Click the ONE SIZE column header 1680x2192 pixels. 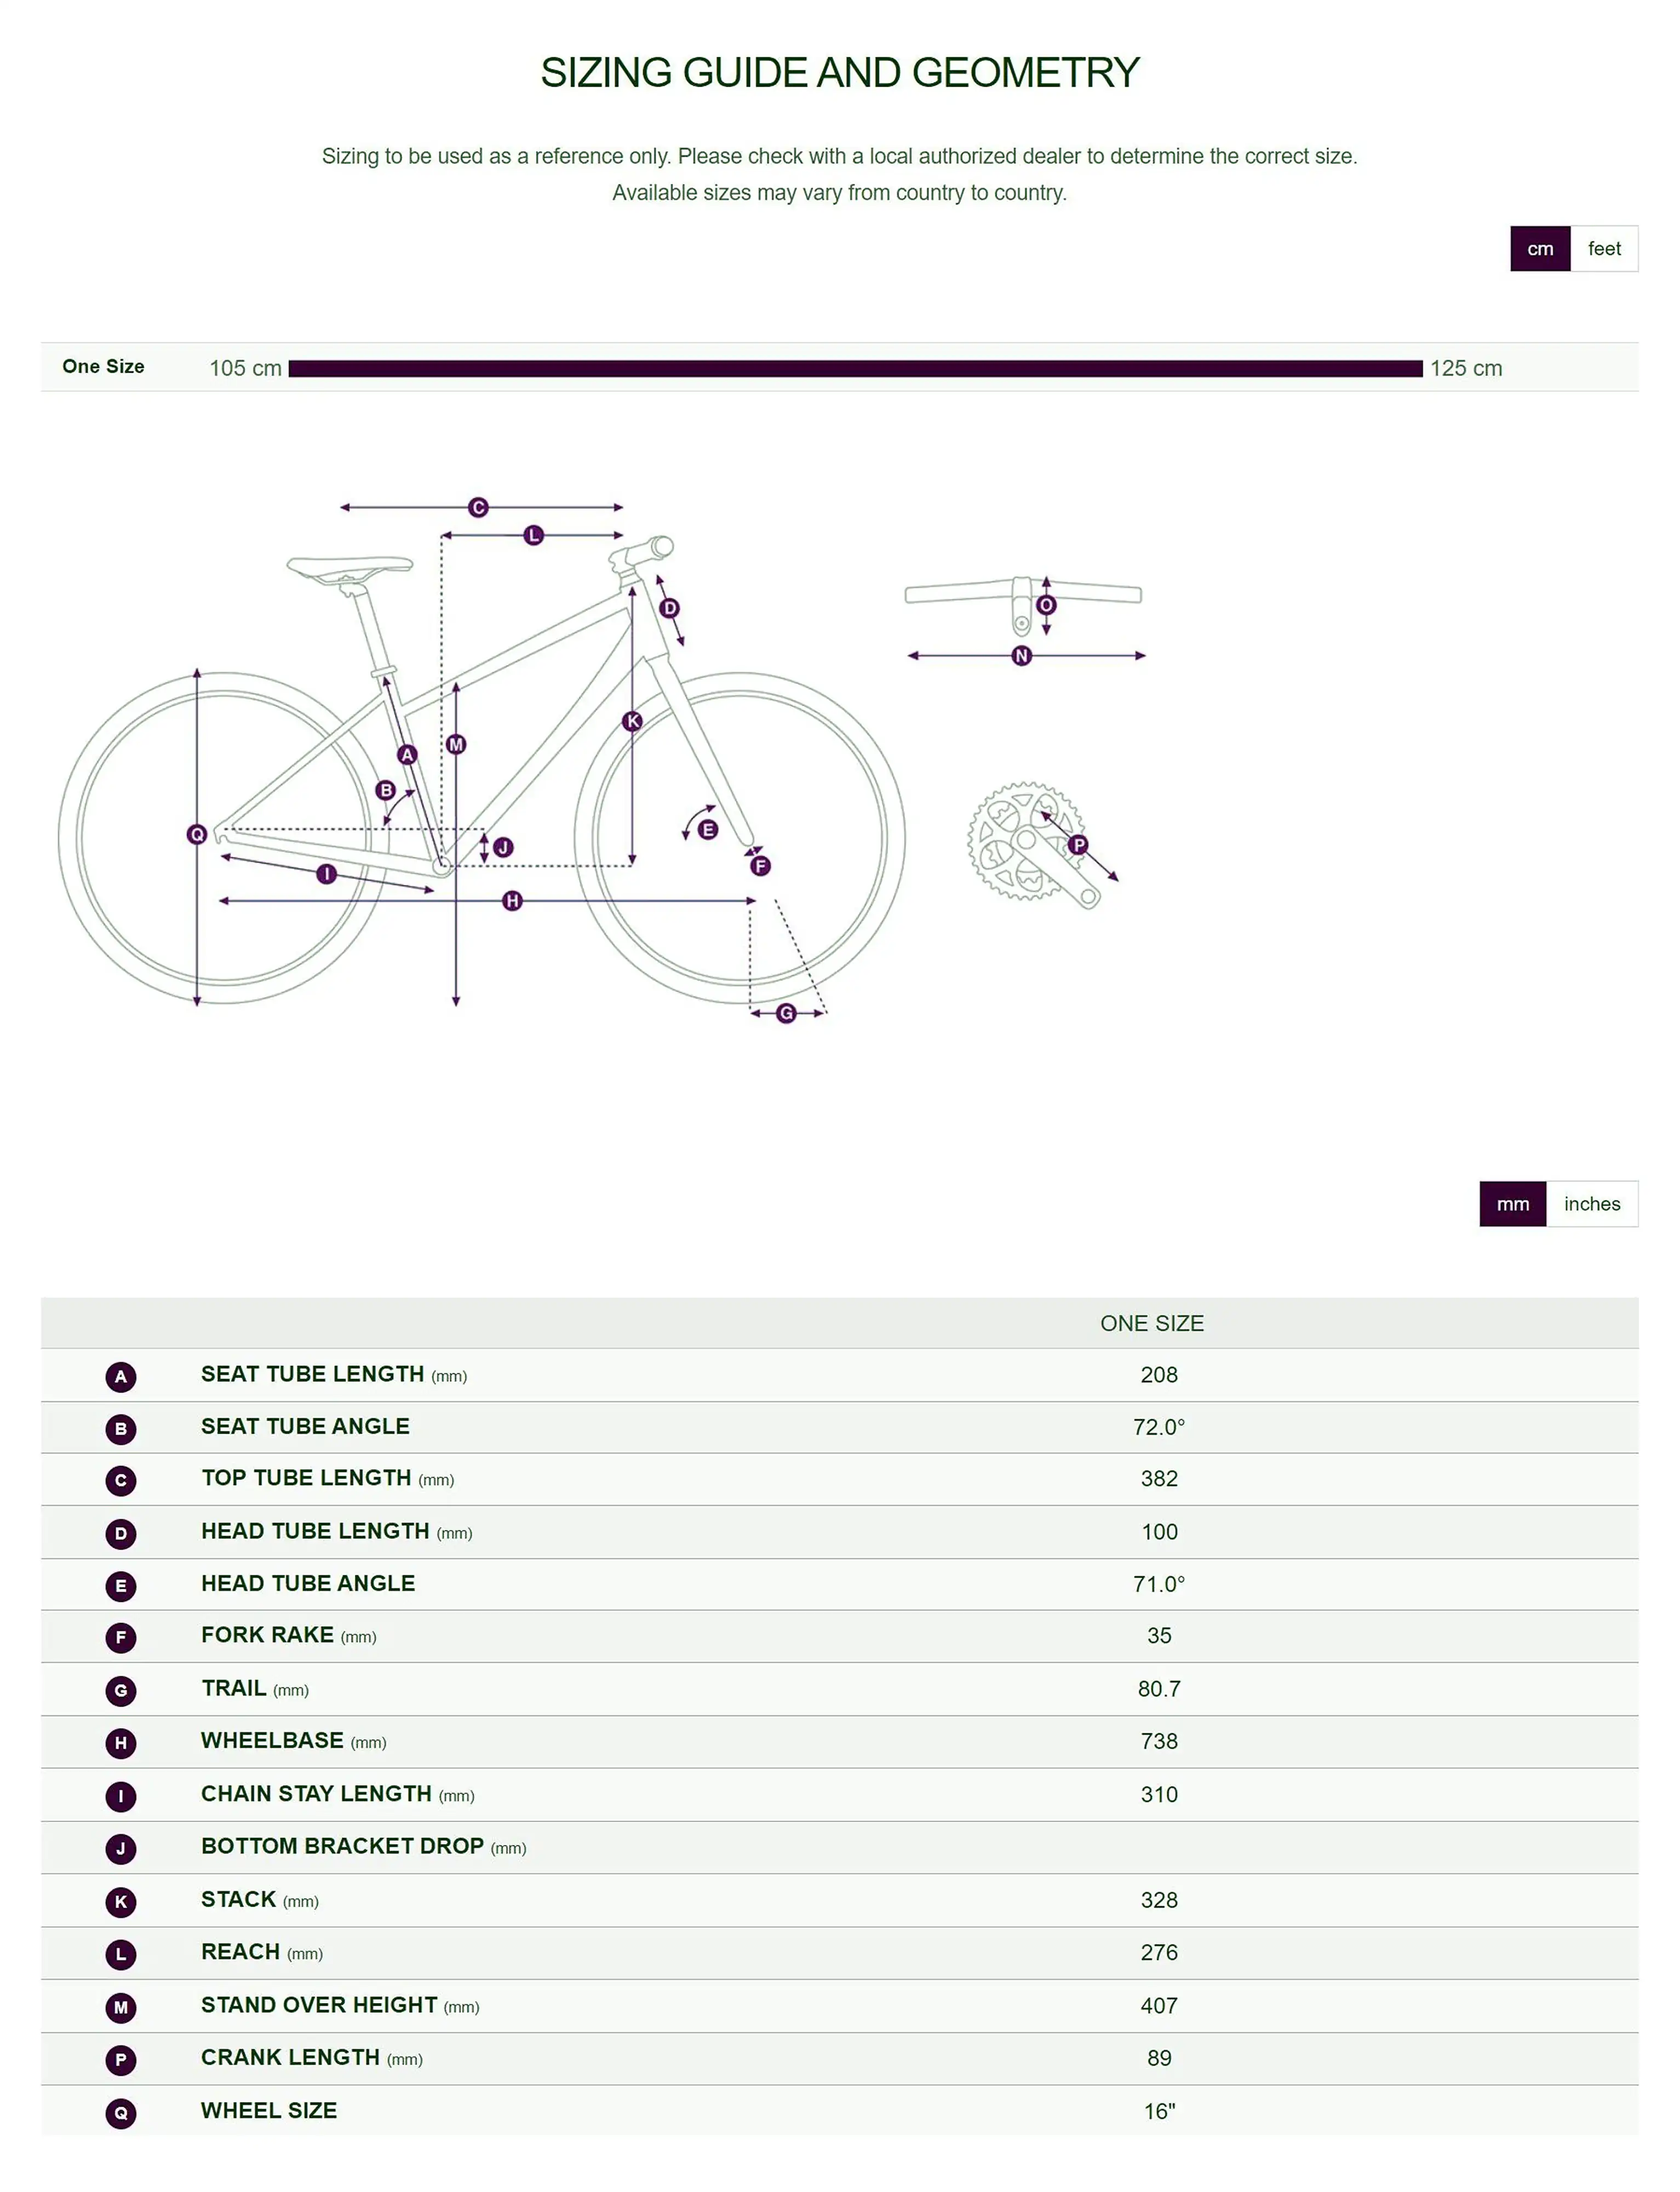pyautogui.click(x=1151, y=1323)
